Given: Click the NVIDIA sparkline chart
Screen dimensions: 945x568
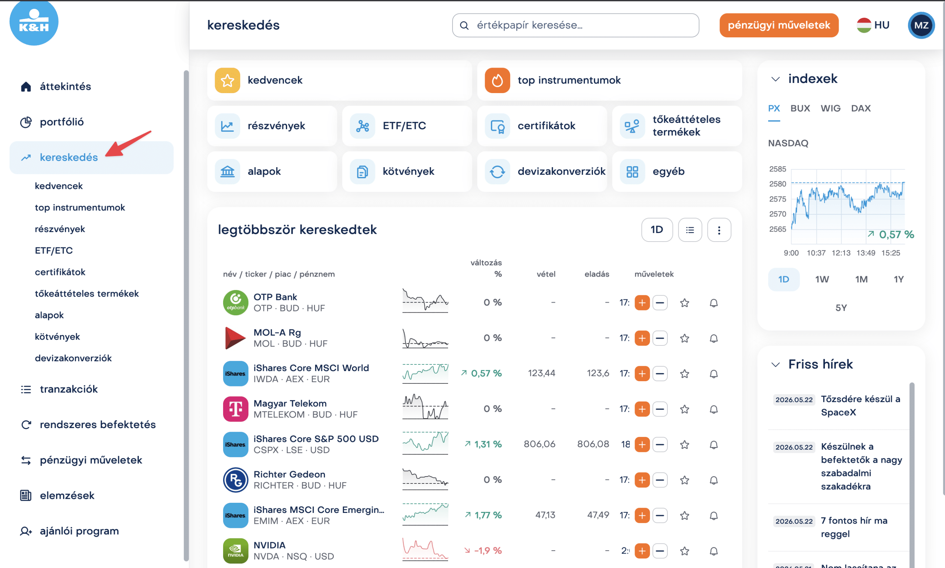Looking at the screenshot, I should (425, 550).
